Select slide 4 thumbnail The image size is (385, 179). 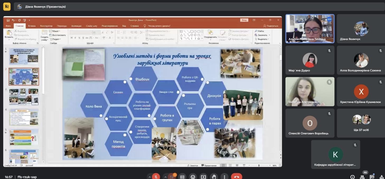[x=24, y=117]
